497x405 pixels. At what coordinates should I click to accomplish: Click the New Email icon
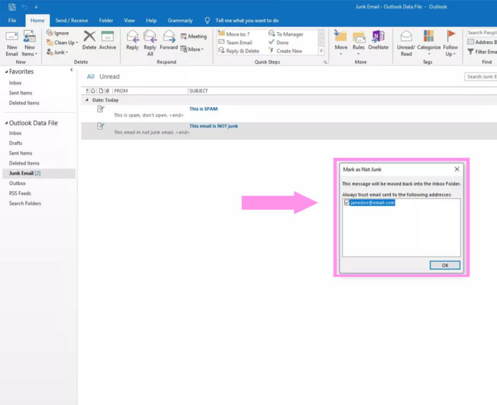click(12, 38)
